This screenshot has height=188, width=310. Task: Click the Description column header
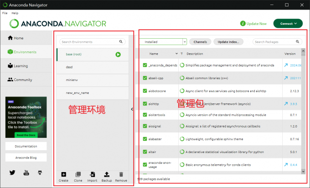[195, 54]
